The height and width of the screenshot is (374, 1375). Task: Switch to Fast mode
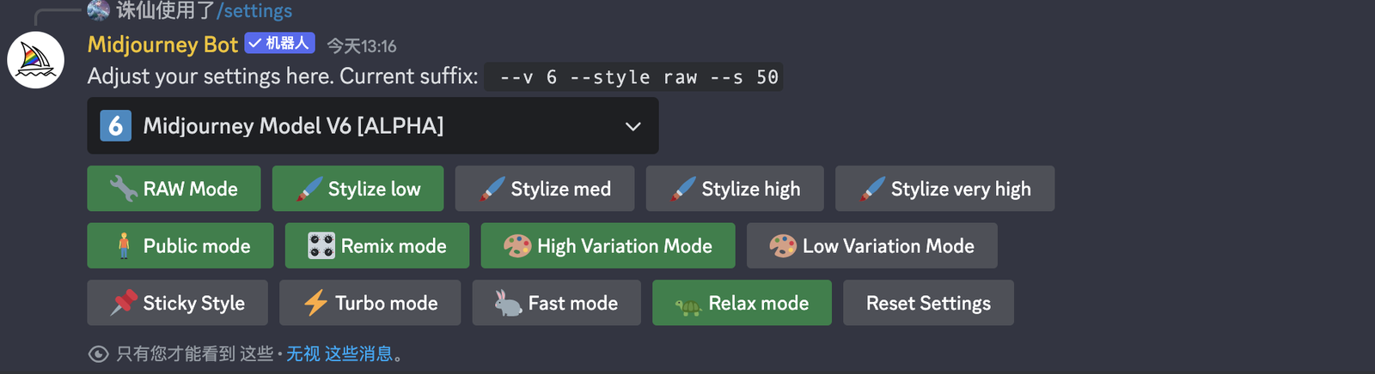557,303
